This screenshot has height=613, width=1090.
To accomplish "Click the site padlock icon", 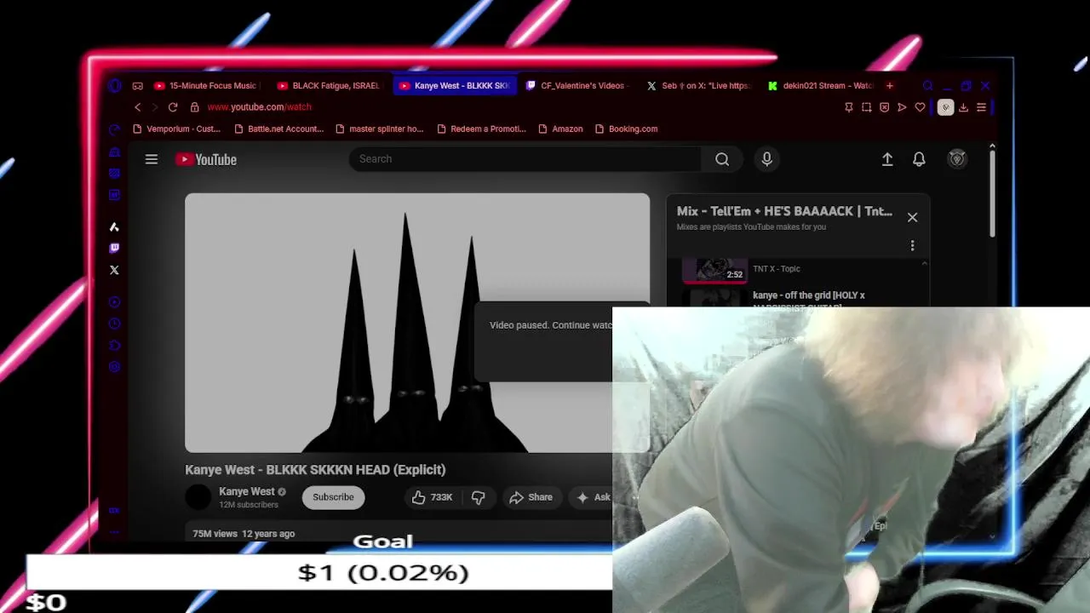I will tap(195, 107).
